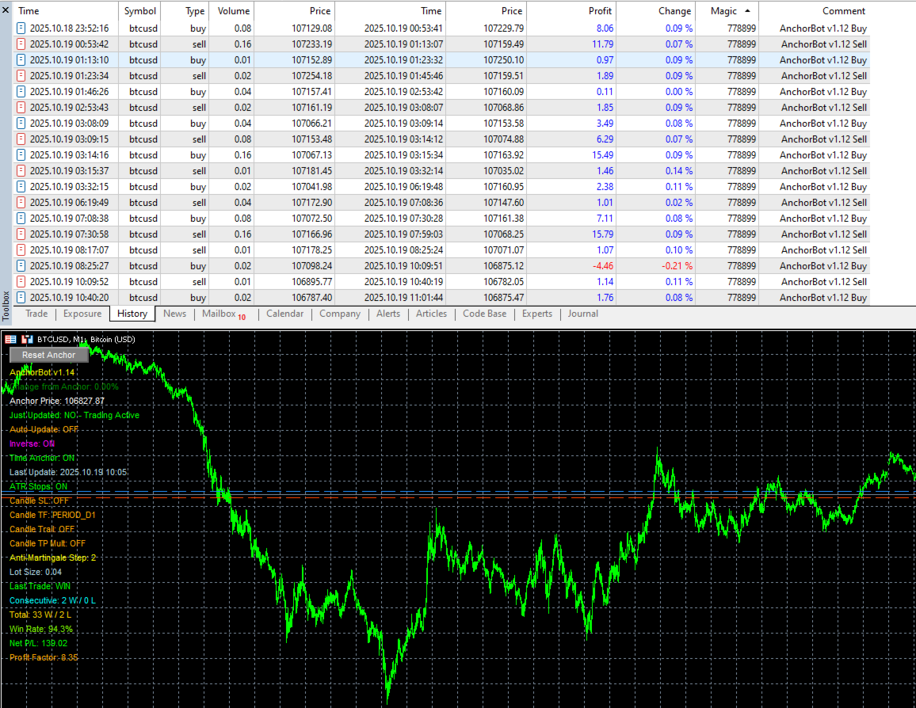916x708 pixels.
Task: Open the Journal tab
Action: click(583, 314)
